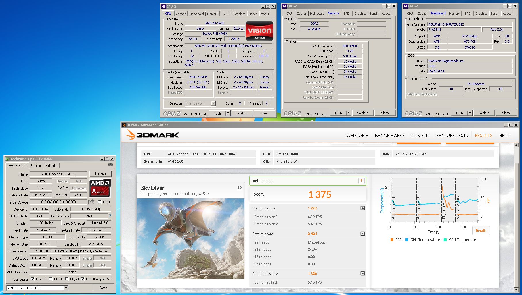This screenshot has height=295, width=522.
Task: Click the Details button under the chart
Action: tap(481, 231)
